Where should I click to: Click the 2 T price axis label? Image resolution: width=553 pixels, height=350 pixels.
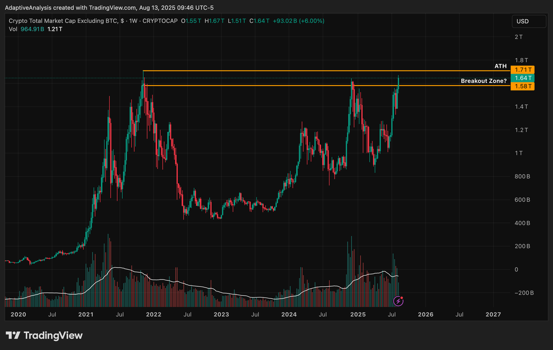[519, 37]
